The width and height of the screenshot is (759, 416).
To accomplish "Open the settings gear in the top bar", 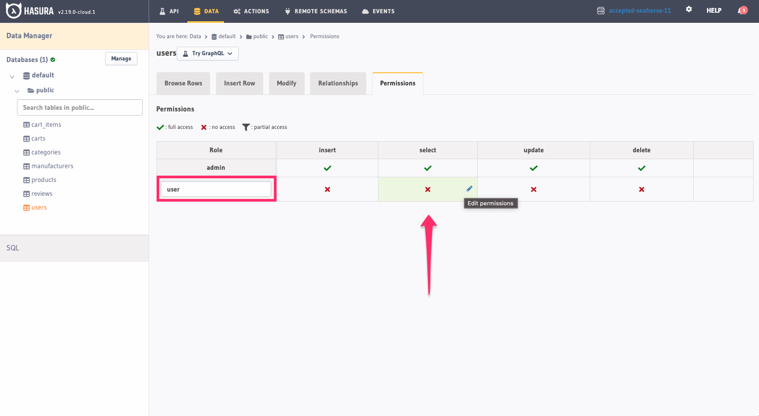I will (x=688, y=10).
